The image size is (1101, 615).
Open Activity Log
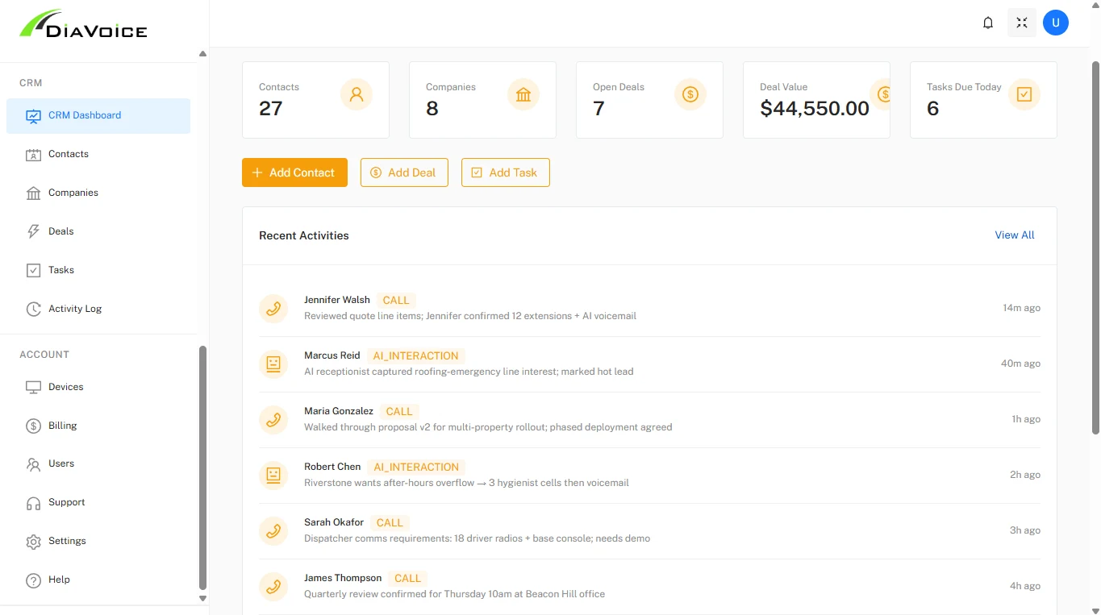click(x=98, y=310)
